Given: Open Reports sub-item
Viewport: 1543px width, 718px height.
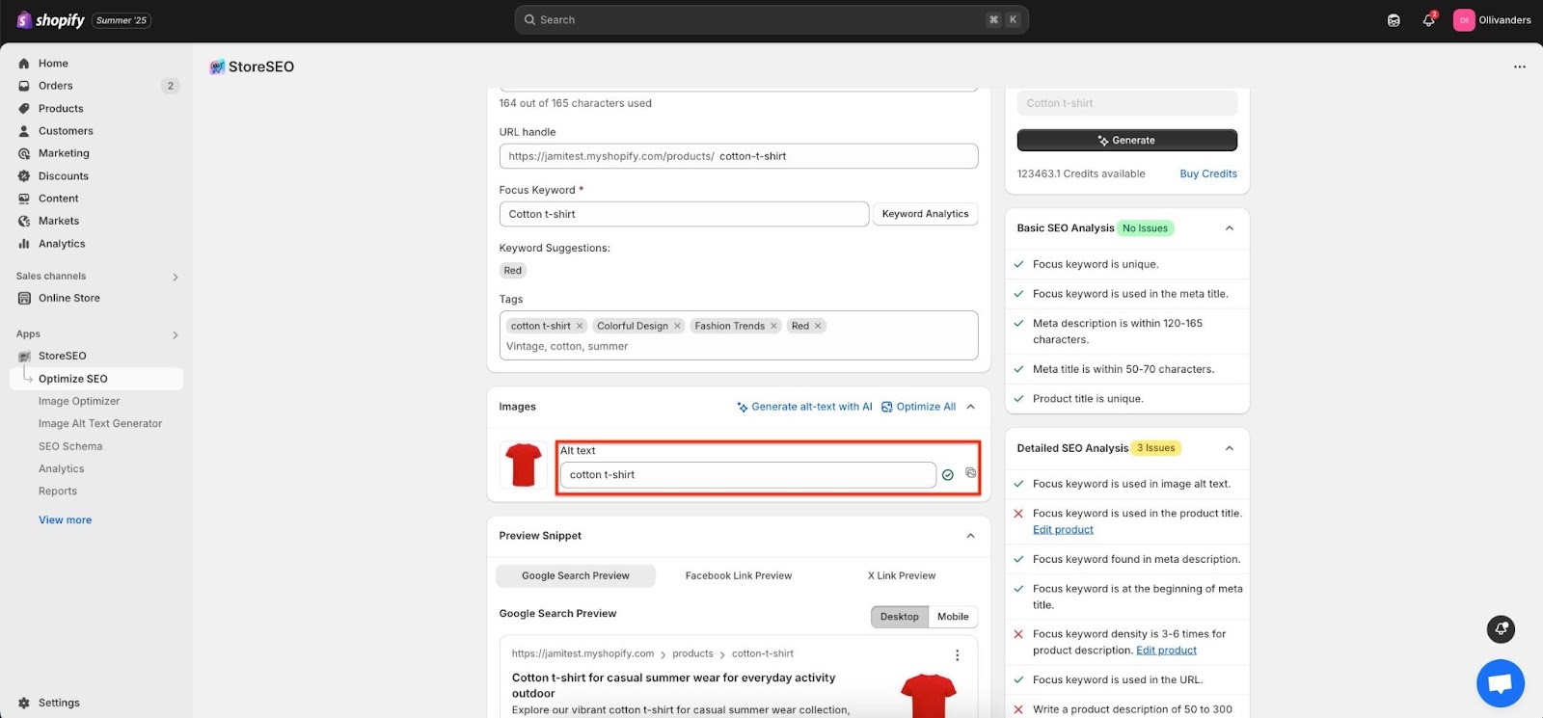Looking at the screenshot, I should click(x=58, y=492).
